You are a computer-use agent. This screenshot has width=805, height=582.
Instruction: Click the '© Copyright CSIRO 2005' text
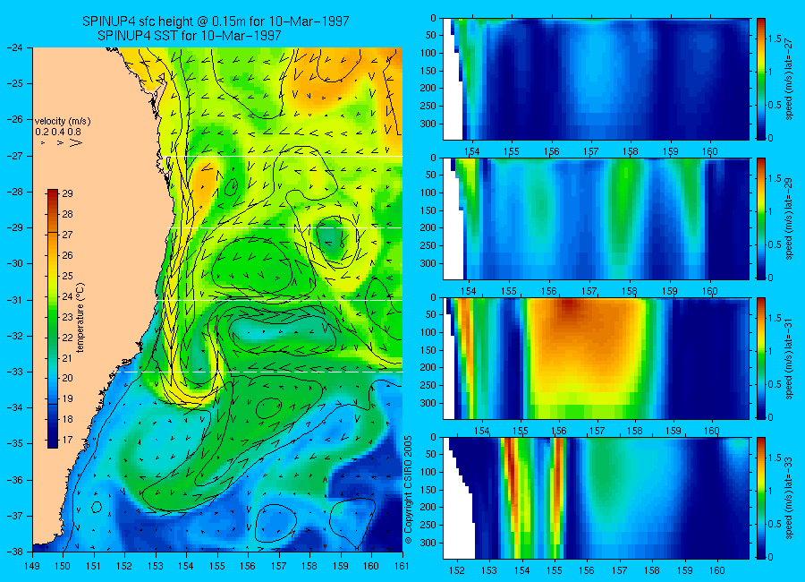coord(408,490)
